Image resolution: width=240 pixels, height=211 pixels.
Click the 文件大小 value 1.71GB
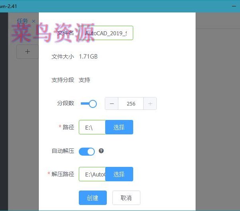coord(88,57)
